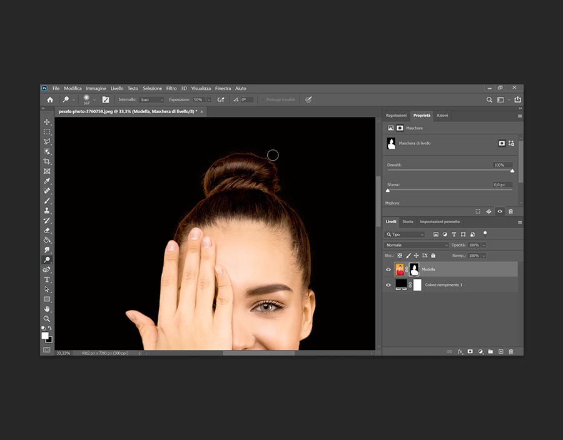Switch to the Azioni tab
The height and width of the screenshot is (440, 563).
point(442,116)
